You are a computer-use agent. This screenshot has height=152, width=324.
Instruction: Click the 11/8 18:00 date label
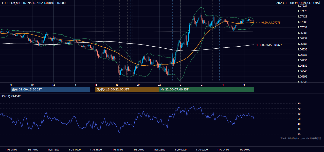click(117, 150)
